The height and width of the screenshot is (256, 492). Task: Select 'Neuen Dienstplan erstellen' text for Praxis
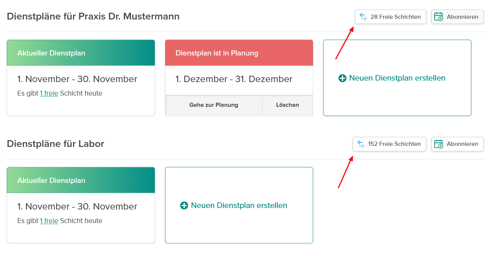coord(397,78)
